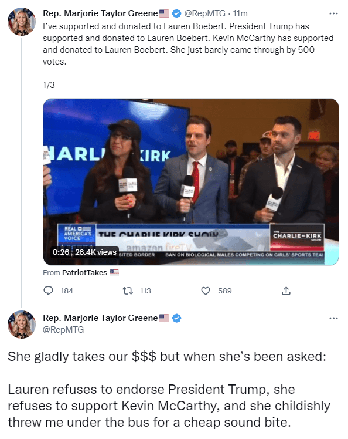Open the second tweet's profile avatar
The width and height of the screenshot is (348, 439).
pos(22,324)
